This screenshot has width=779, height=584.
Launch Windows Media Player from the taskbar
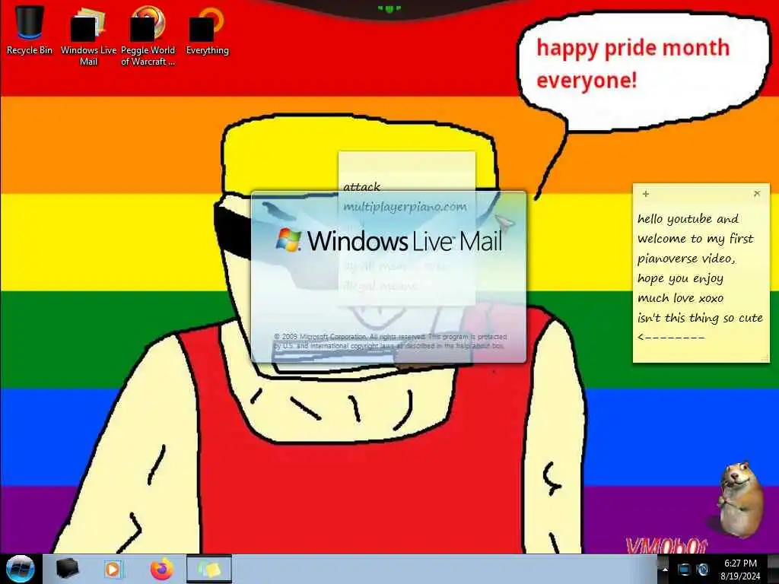[x=113, y=569]
